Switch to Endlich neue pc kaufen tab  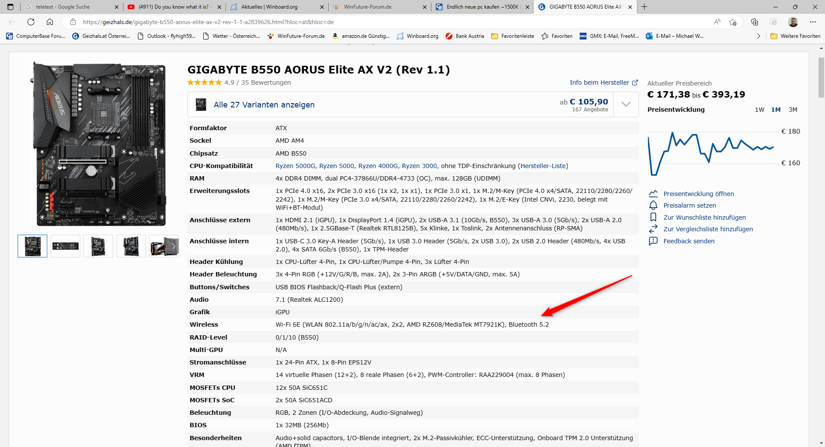point(482,7)
